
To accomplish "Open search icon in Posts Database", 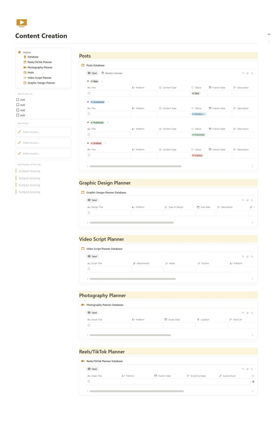I will (252, 73).
